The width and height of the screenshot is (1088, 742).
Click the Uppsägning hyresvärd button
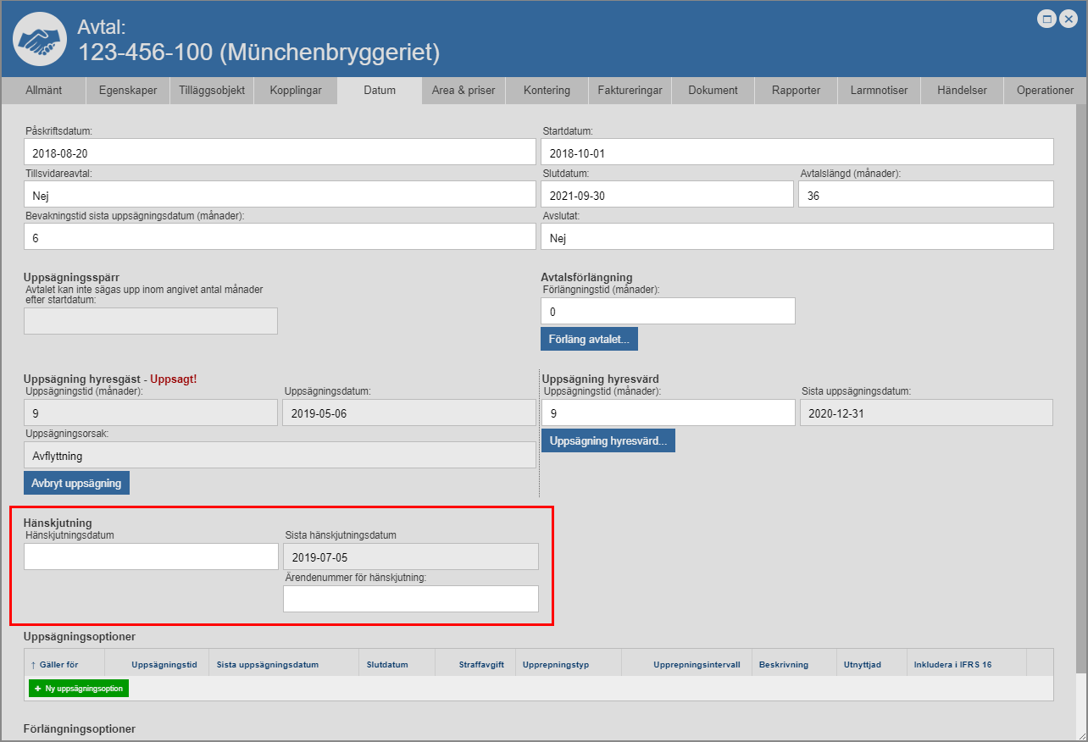(x=608, y=441)
